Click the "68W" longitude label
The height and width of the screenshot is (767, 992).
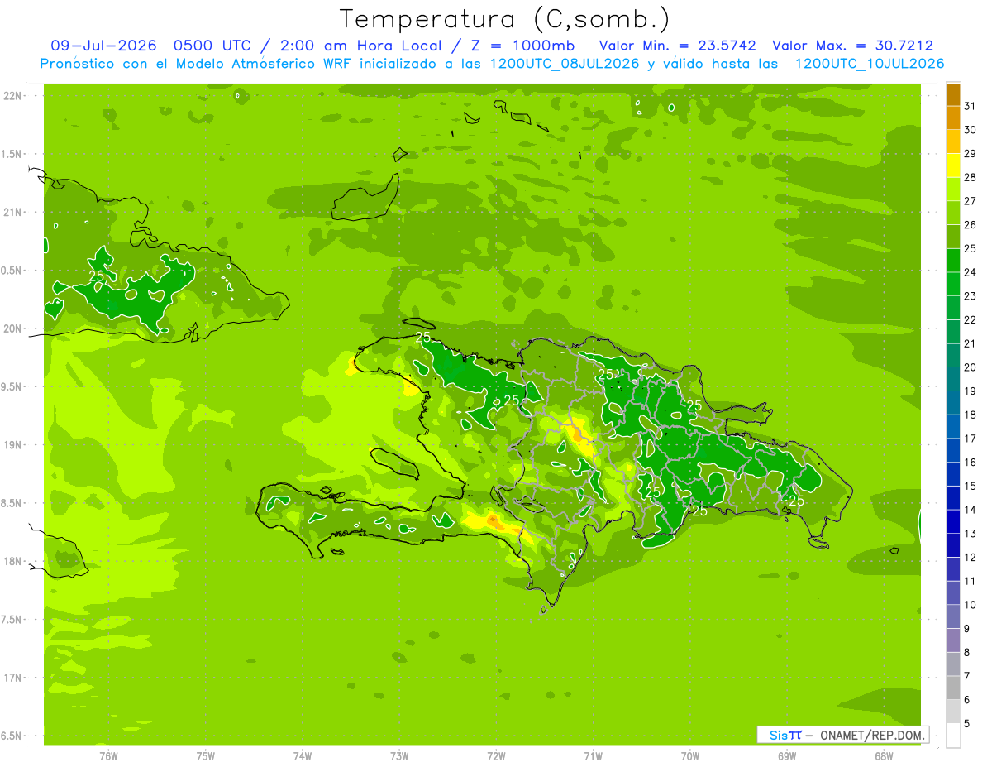click(884, 755)
